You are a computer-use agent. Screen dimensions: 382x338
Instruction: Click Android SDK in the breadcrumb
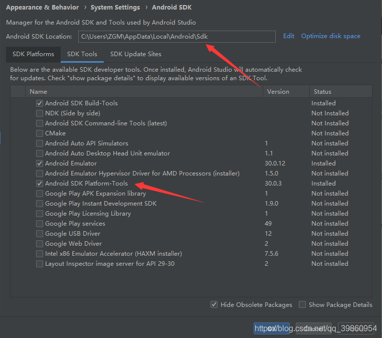[172, 8]
